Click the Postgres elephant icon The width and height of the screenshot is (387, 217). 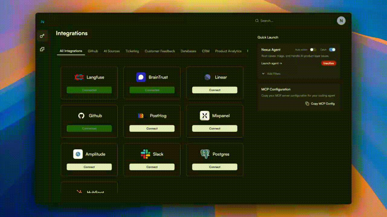click(205, 154)
